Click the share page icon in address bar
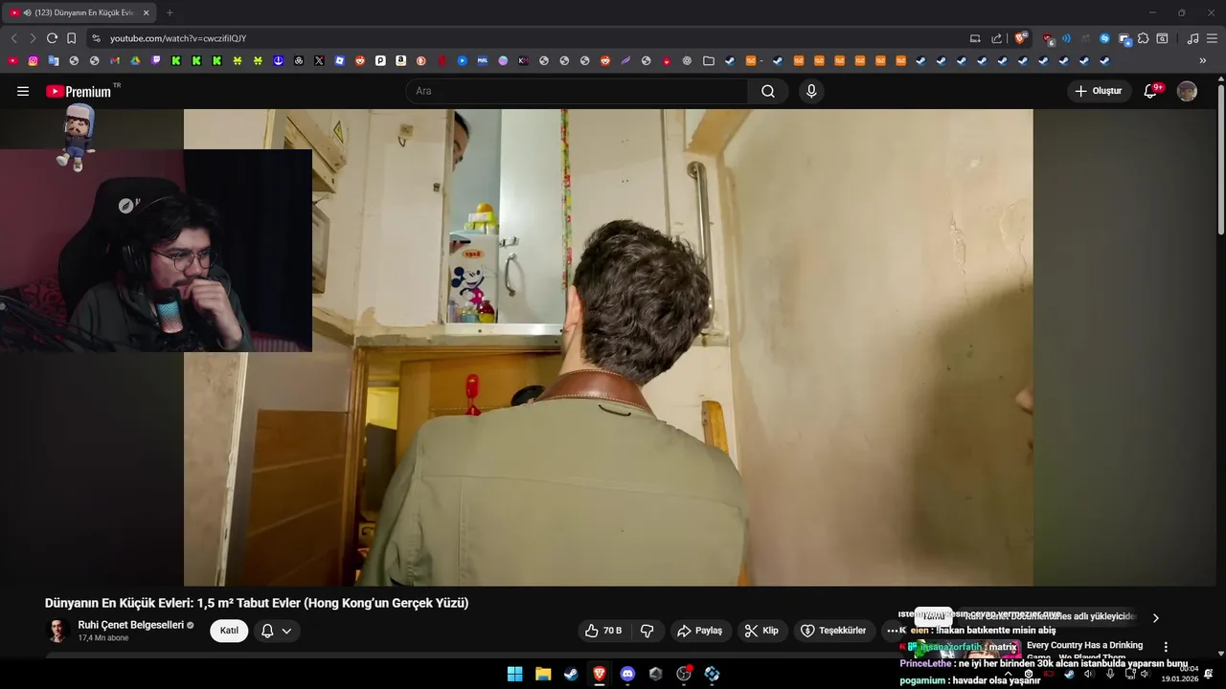 click(x=996, y=38)
